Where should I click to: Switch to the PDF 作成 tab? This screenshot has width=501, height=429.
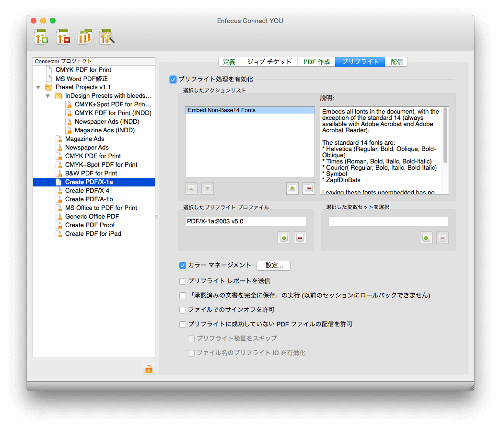316,62
